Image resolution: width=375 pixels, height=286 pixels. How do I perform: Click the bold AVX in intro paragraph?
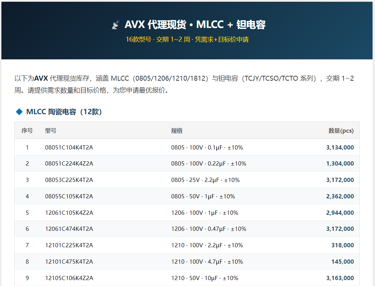[x=41, y=78]
